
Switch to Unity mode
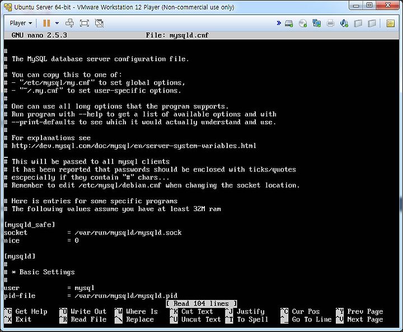pos(99,23)
